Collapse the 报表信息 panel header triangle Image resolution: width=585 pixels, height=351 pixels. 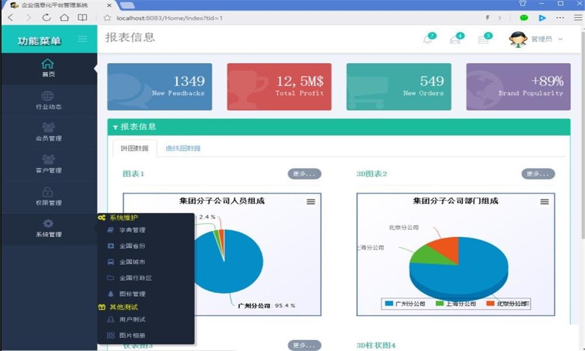115,127
